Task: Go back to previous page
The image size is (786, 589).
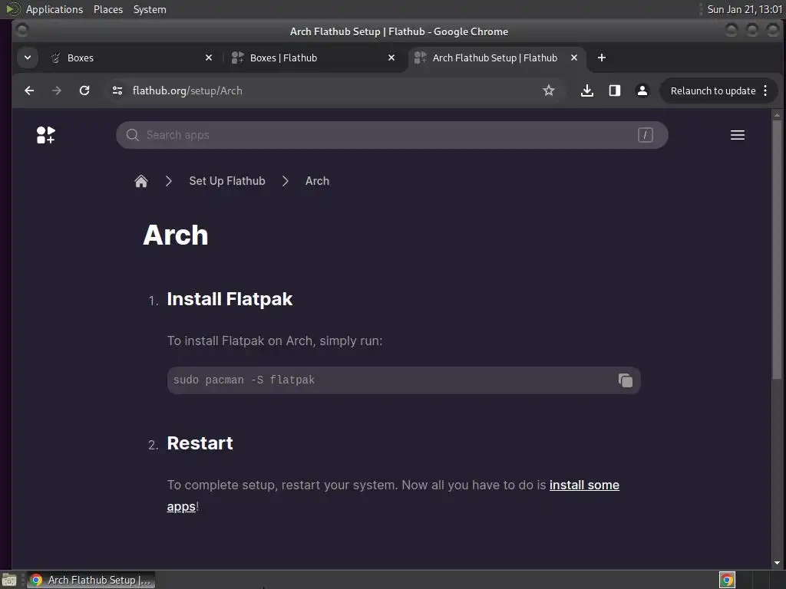Action: (29, 90)
